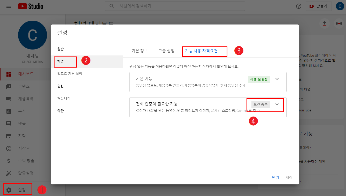Select 권한 in settings sidebar

point(60,86)
